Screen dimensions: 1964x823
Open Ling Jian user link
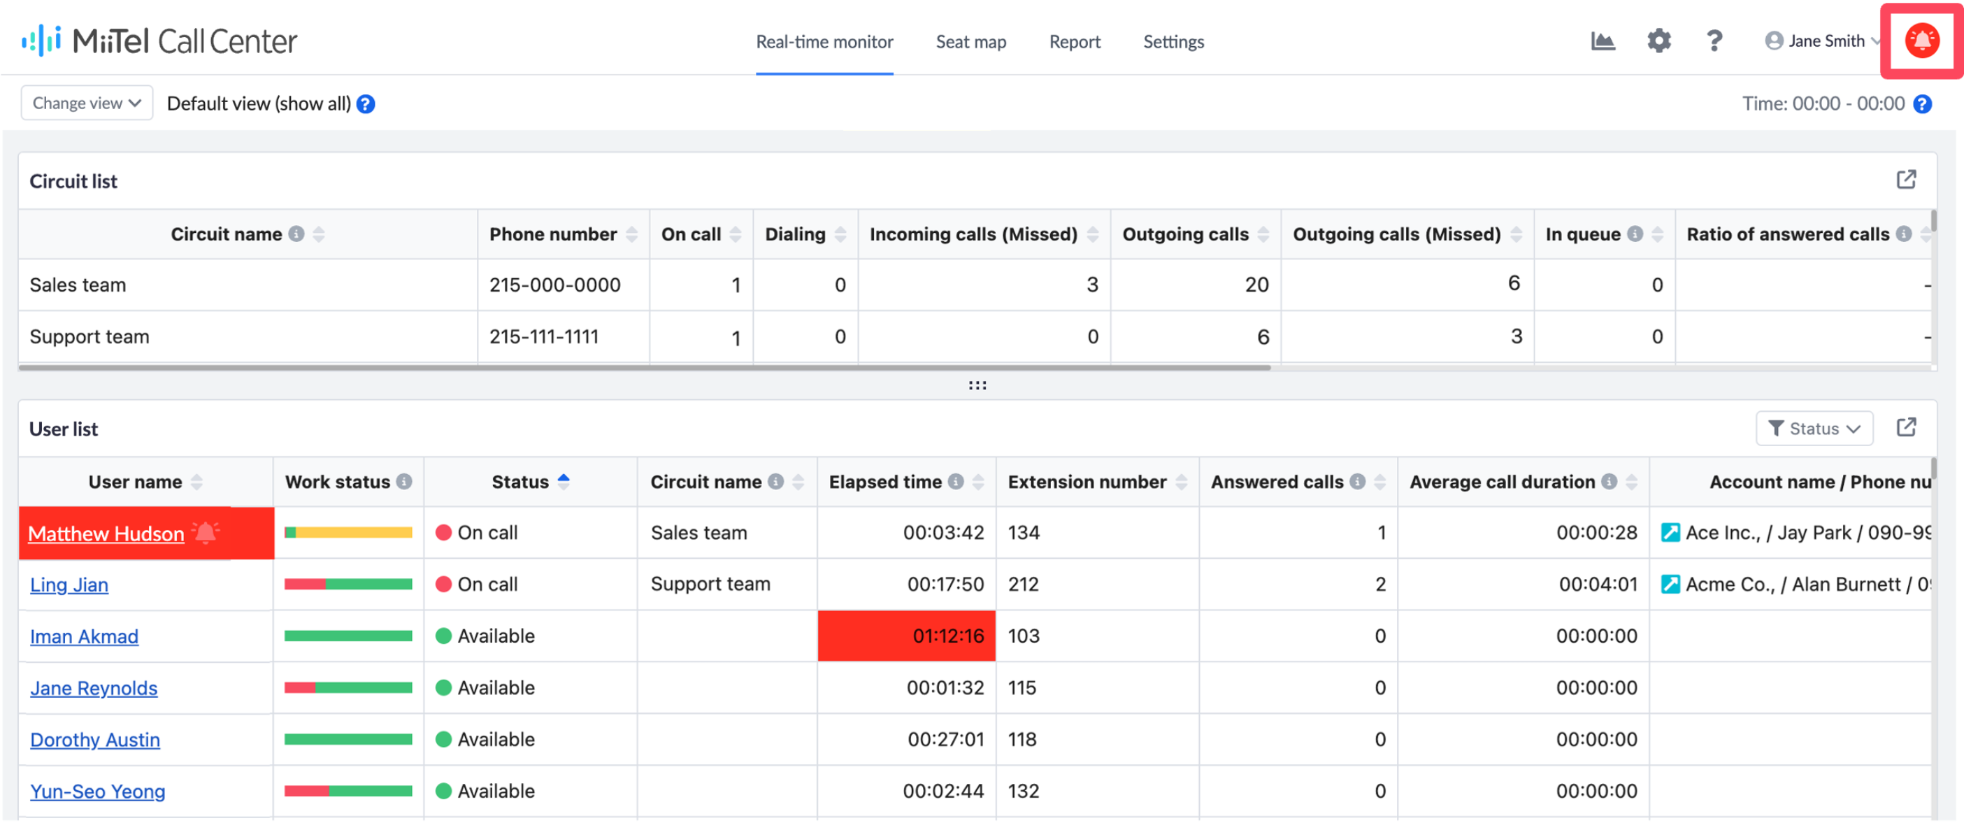[x=69, y=585]
